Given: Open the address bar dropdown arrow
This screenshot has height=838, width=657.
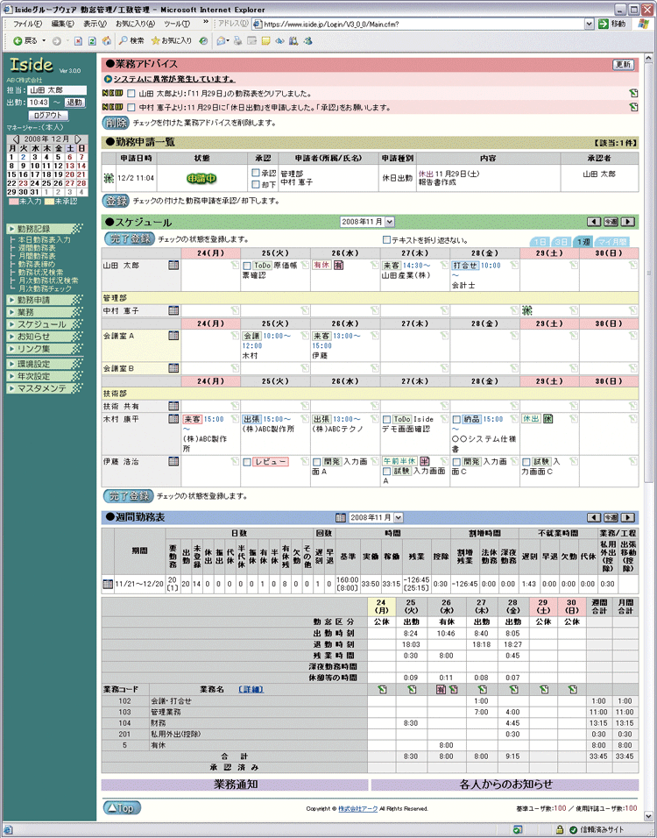Looking at the screenshot, I should pyautogui.click(x=589, y=24).
